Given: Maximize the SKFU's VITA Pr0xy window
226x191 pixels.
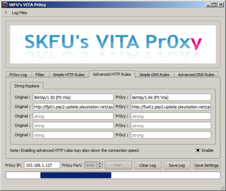Looking at the screenshot, I should 214,5.
